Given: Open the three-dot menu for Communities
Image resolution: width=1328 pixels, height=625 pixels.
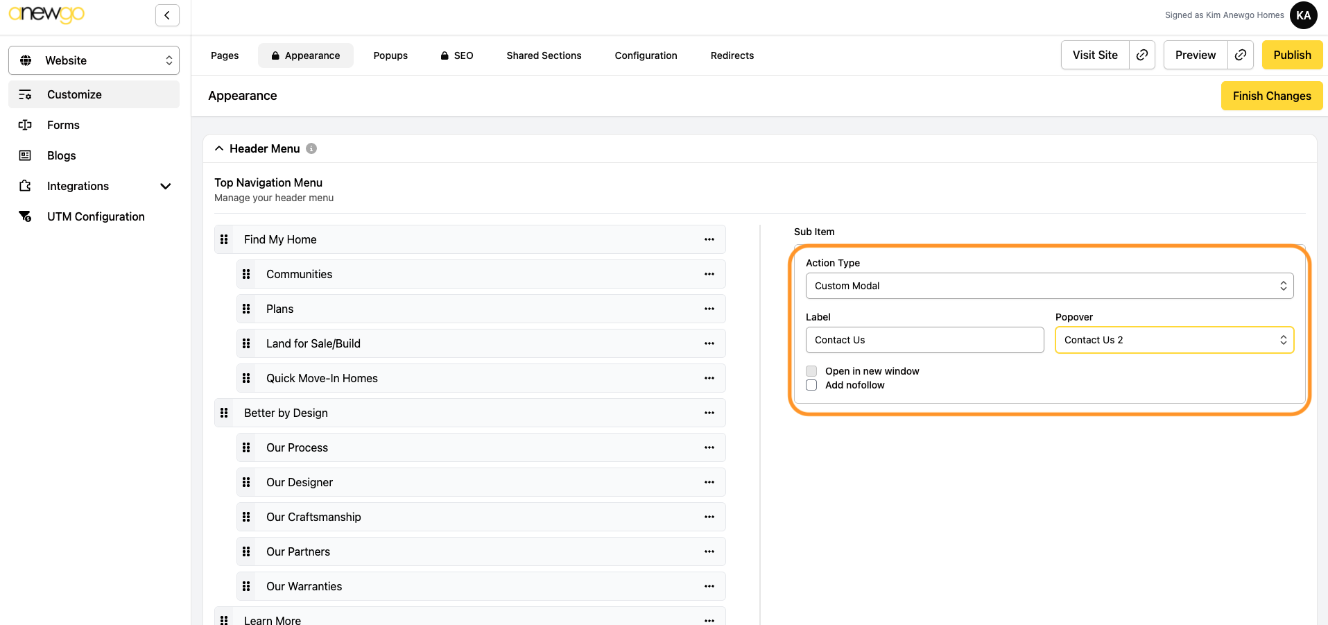Looking at the screenshot, I should [709, 274].
